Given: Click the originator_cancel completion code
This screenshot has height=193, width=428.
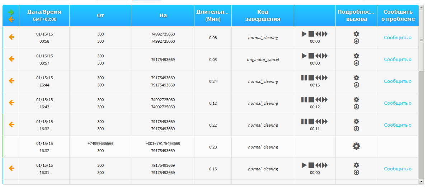Looking at the screenshot, I should click(x=263, y=60).
